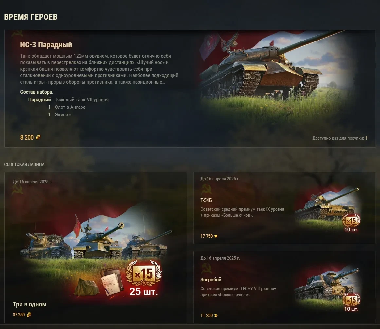Screen dimensions: 380x329
Task: Click the gold coin icon beside 8 200
Action: (x=38, y=137)
